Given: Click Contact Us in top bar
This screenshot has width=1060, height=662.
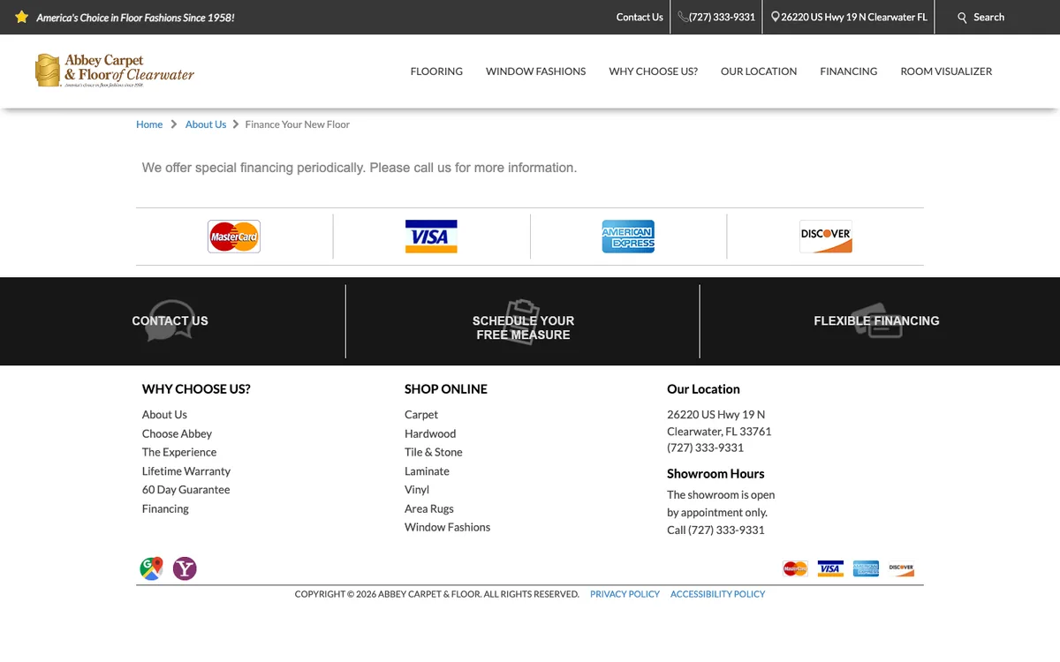Looking at the screenshot, I should tap(640, 17).
